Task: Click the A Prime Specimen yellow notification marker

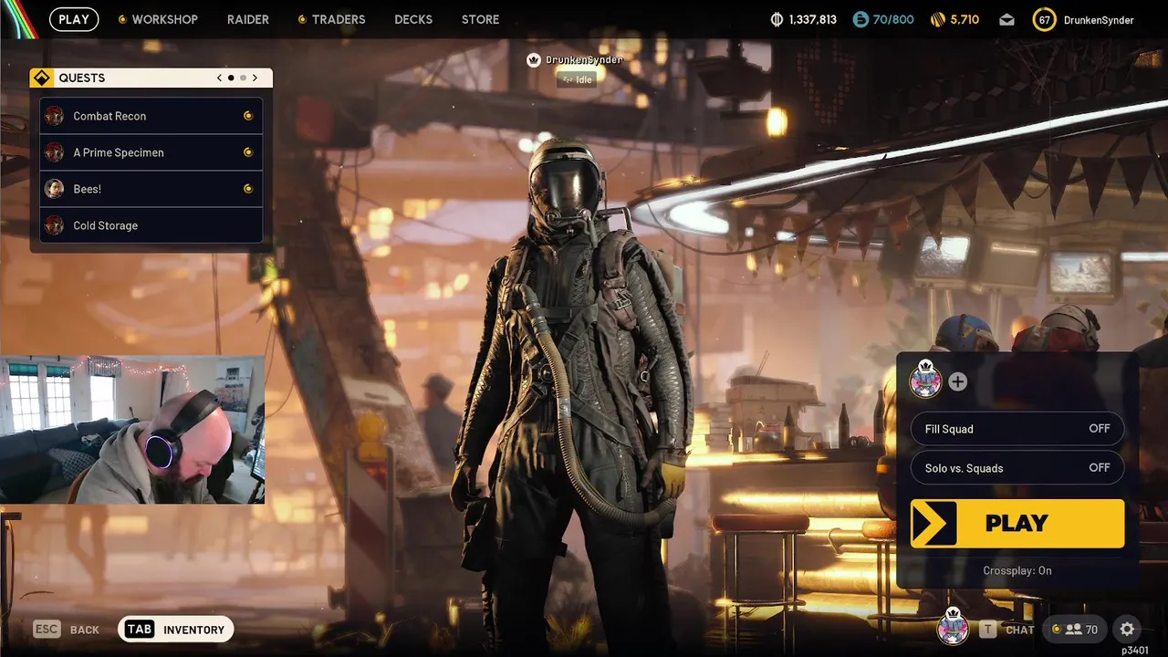Action: (x=247, y=152)
